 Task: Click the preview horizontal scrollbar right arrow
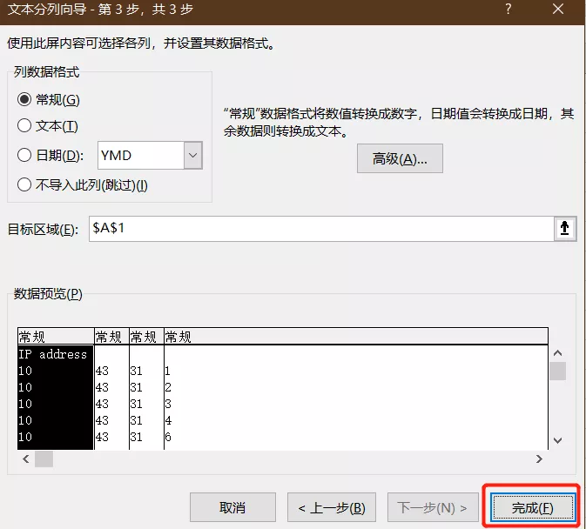(540, 459)
